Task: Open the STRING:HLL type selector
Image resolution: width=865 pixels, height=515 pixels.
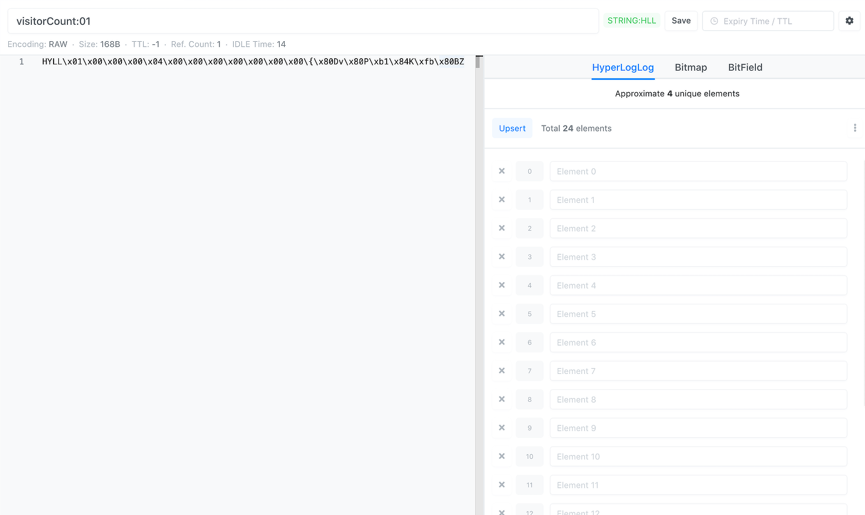Action: point(631,21)
